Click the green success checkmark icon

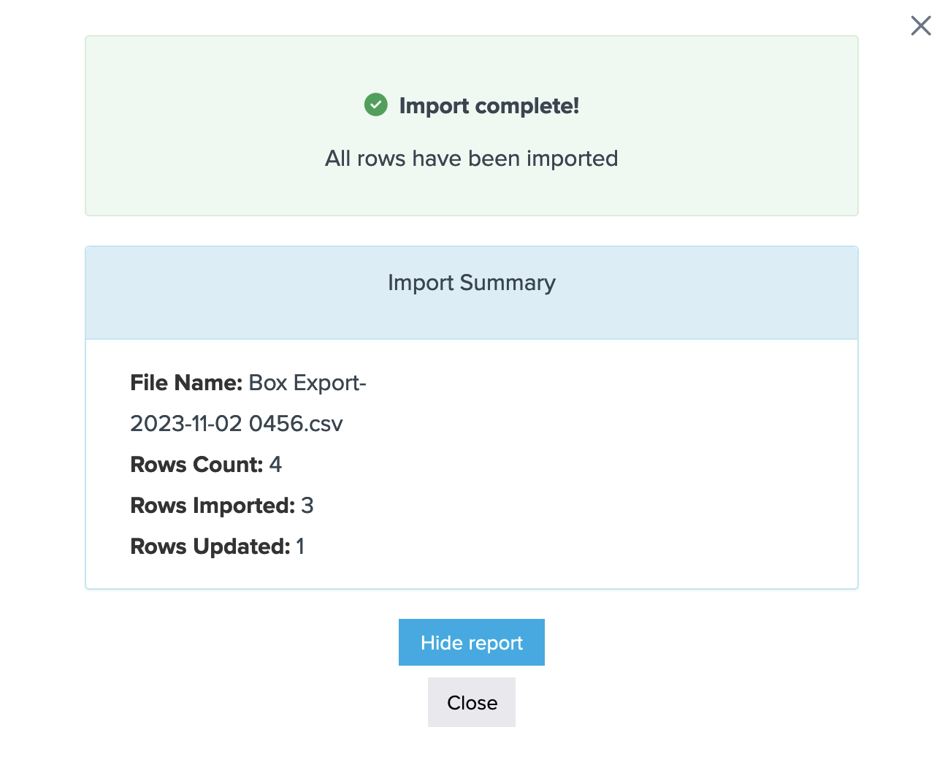point(375,105)
